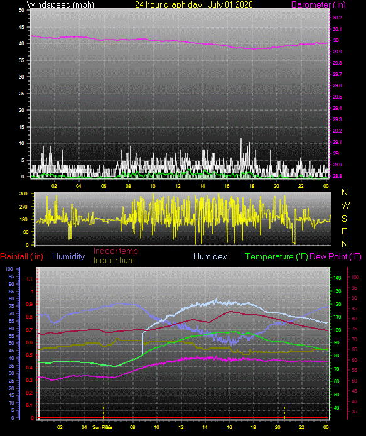
Task: Click the 45 value on windspeed axis
Action: [21, 27]
